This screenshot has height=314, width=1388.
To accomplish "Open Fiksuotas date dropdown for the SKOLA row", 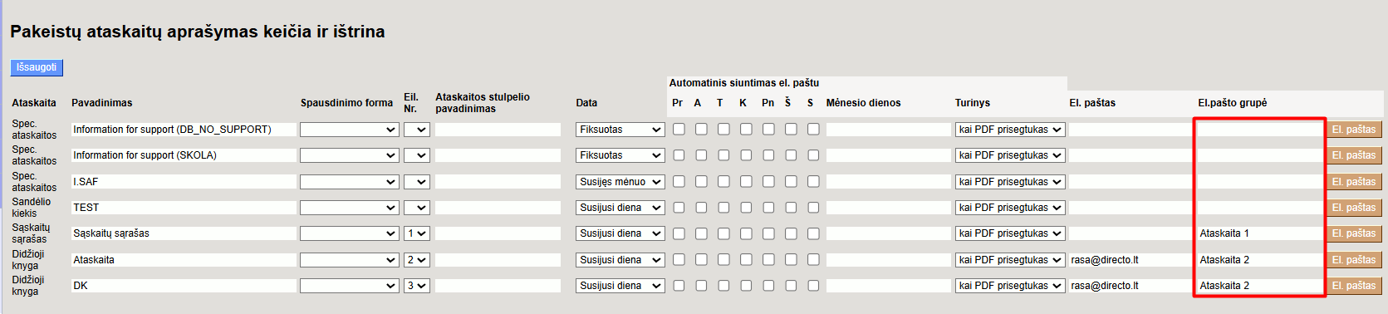I will point(620,155).
